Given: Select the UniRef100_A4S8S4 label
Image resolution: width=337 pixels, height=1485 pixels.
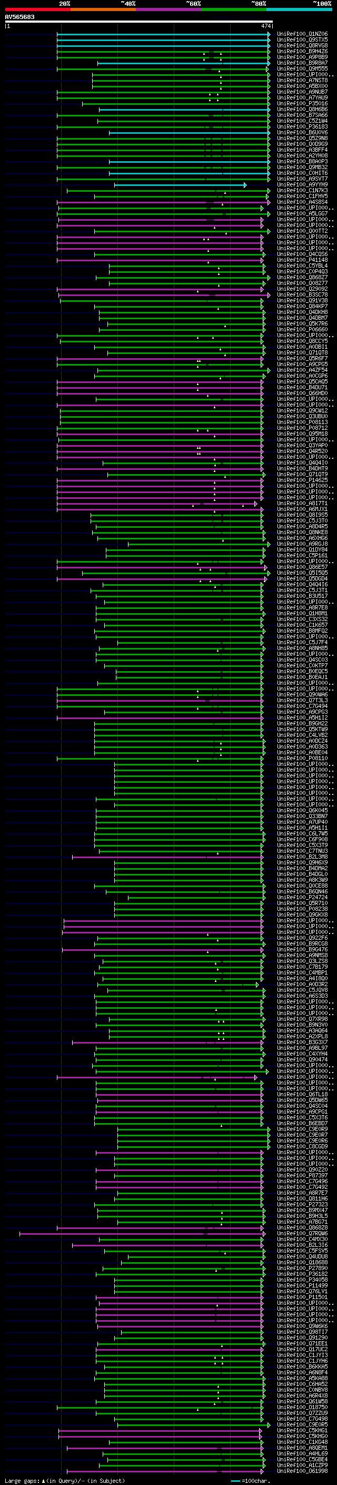Looking at the screenshot, I should (302, 202).
